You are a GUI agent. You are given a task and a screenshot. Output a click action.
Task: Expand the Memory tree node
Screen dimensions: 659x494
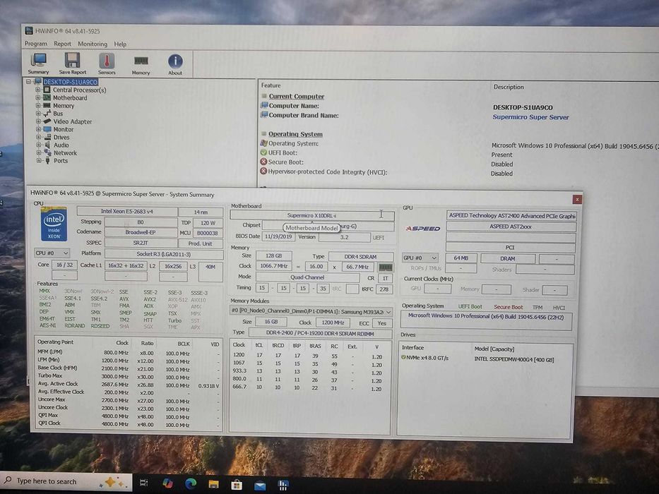point(38,105)
